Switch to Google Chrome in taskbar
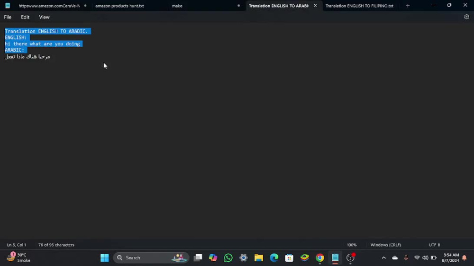Viewport: 474px width, 266px height. (320, 257)
